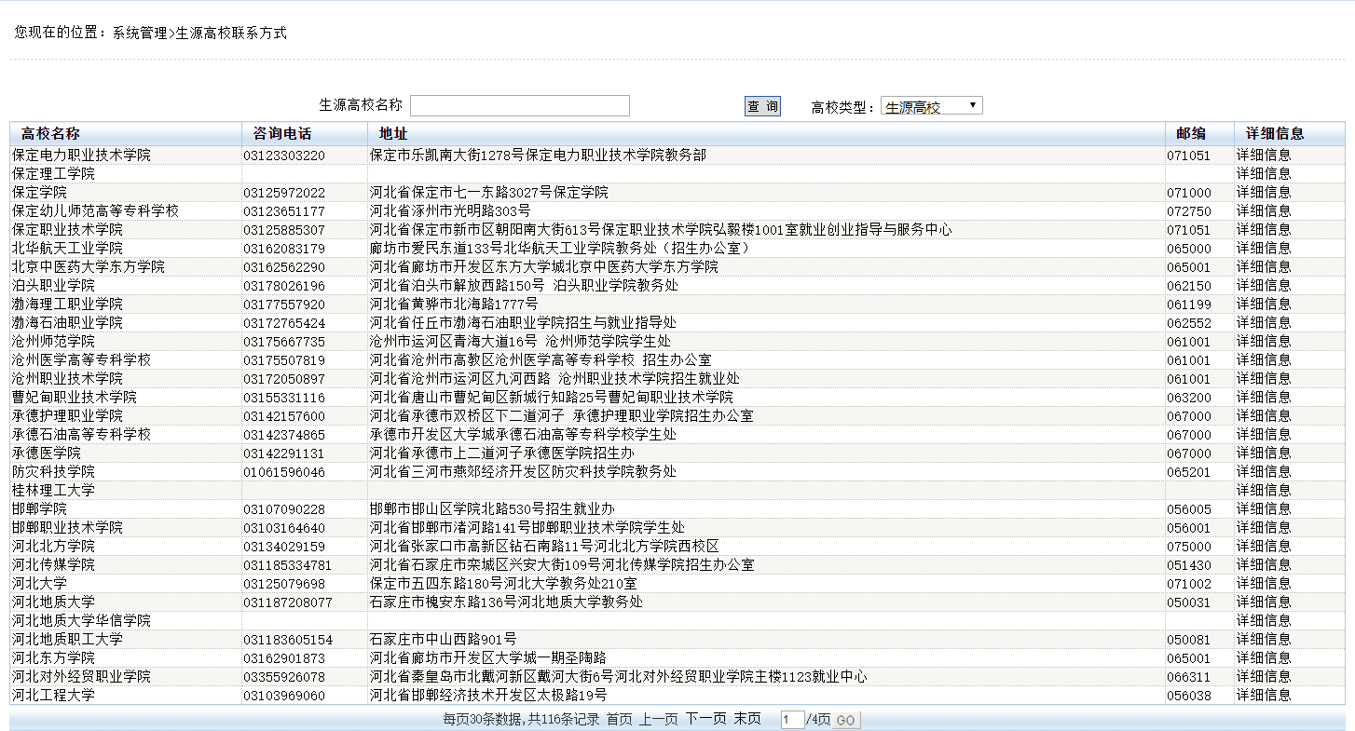Click the GO pagination button
This screenshot has height=731, width=1355.
pos(845,720)
